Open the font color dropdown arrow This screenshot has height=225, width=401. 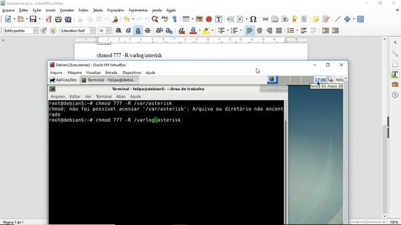199,31
